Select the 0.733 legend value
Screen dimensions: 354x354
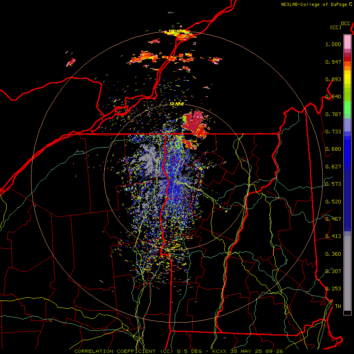tap(333, 132)
